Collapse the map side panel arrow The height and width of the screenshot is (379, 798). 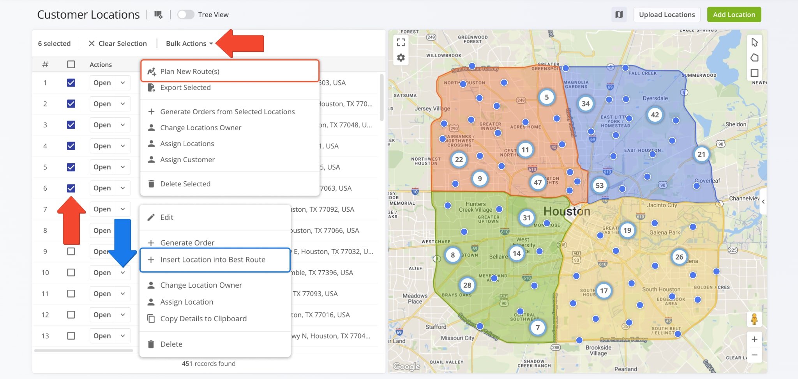point(763,202)
